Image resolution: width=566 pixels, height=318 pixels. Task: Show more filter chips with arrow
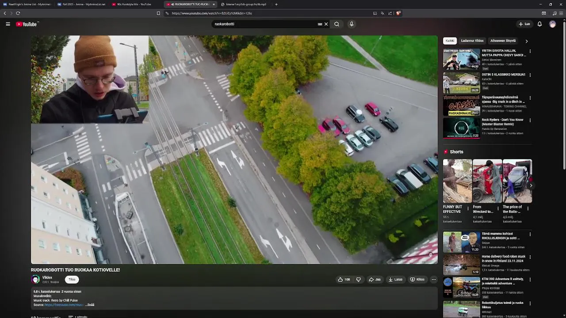[526, 41]
